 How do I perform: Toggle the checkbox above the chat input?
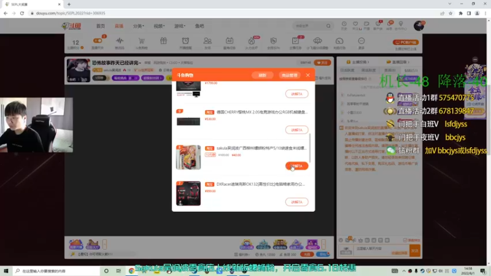click(405, 240)
